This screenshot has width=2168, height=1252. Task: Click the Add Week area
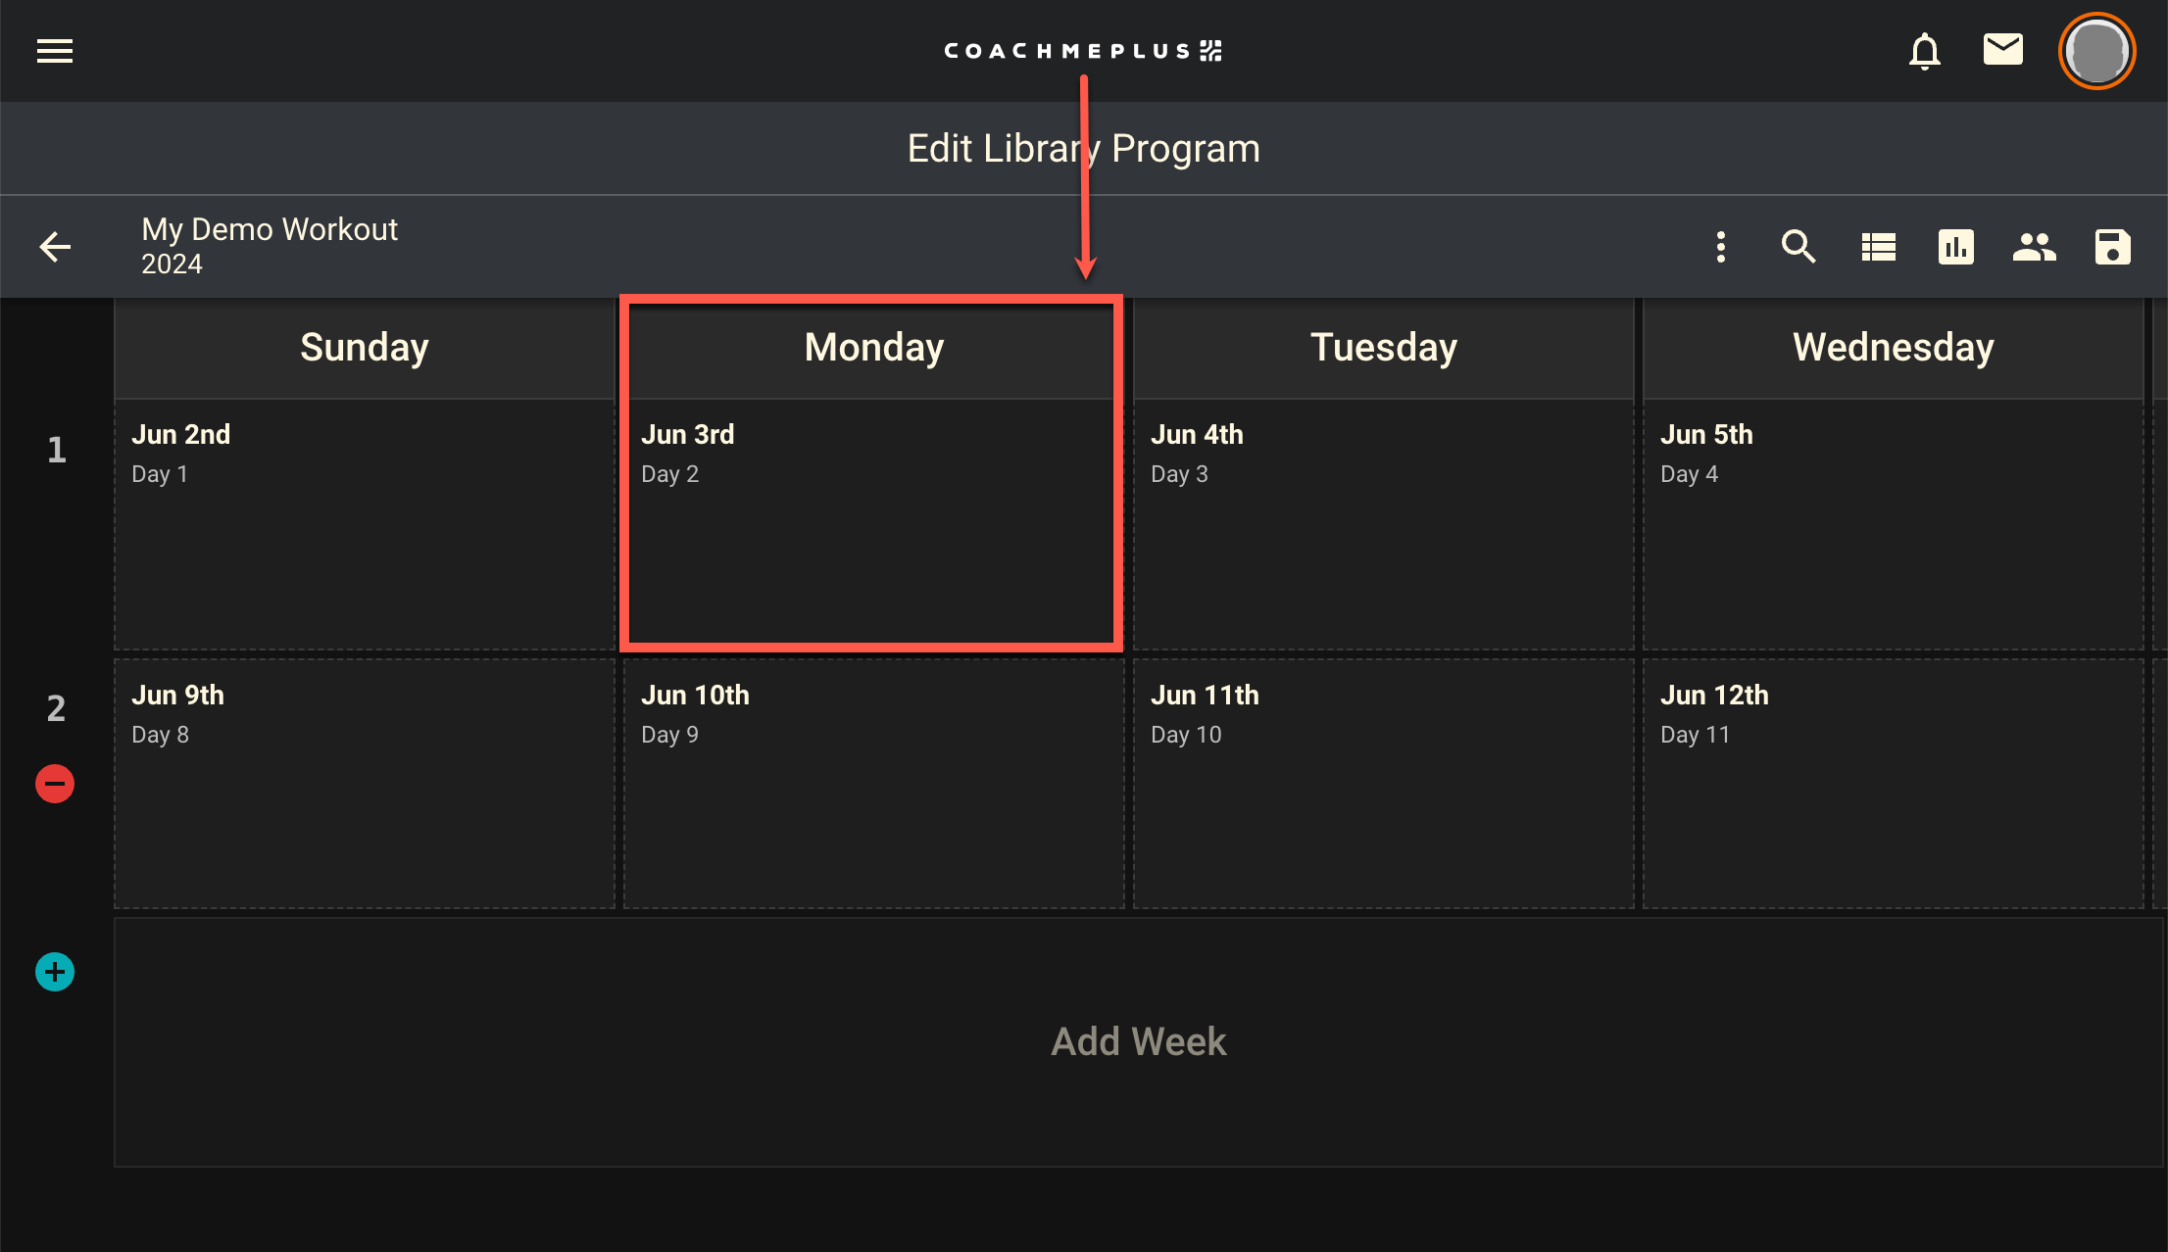point(1138,1041)
